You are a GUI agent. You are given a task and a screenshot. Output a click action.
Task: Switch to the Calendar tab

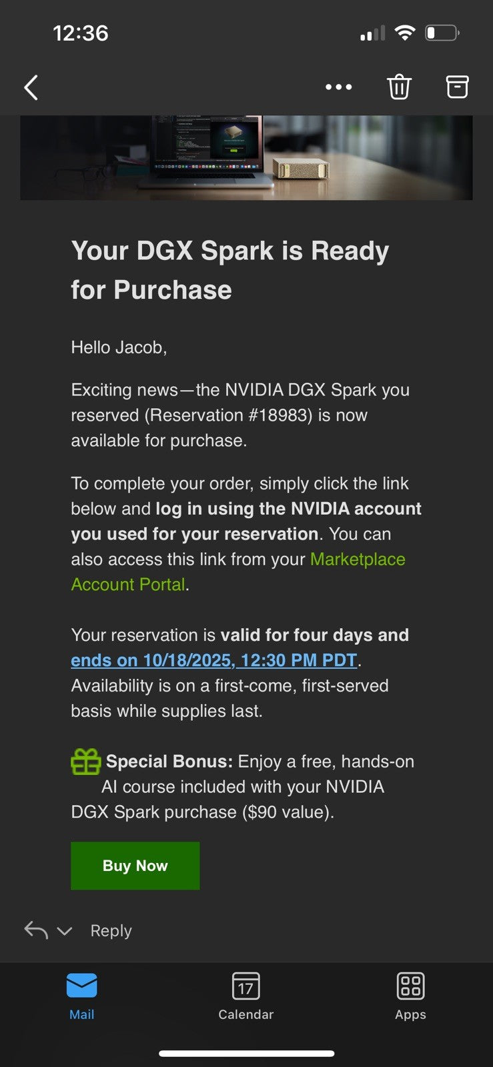point(246,997)
